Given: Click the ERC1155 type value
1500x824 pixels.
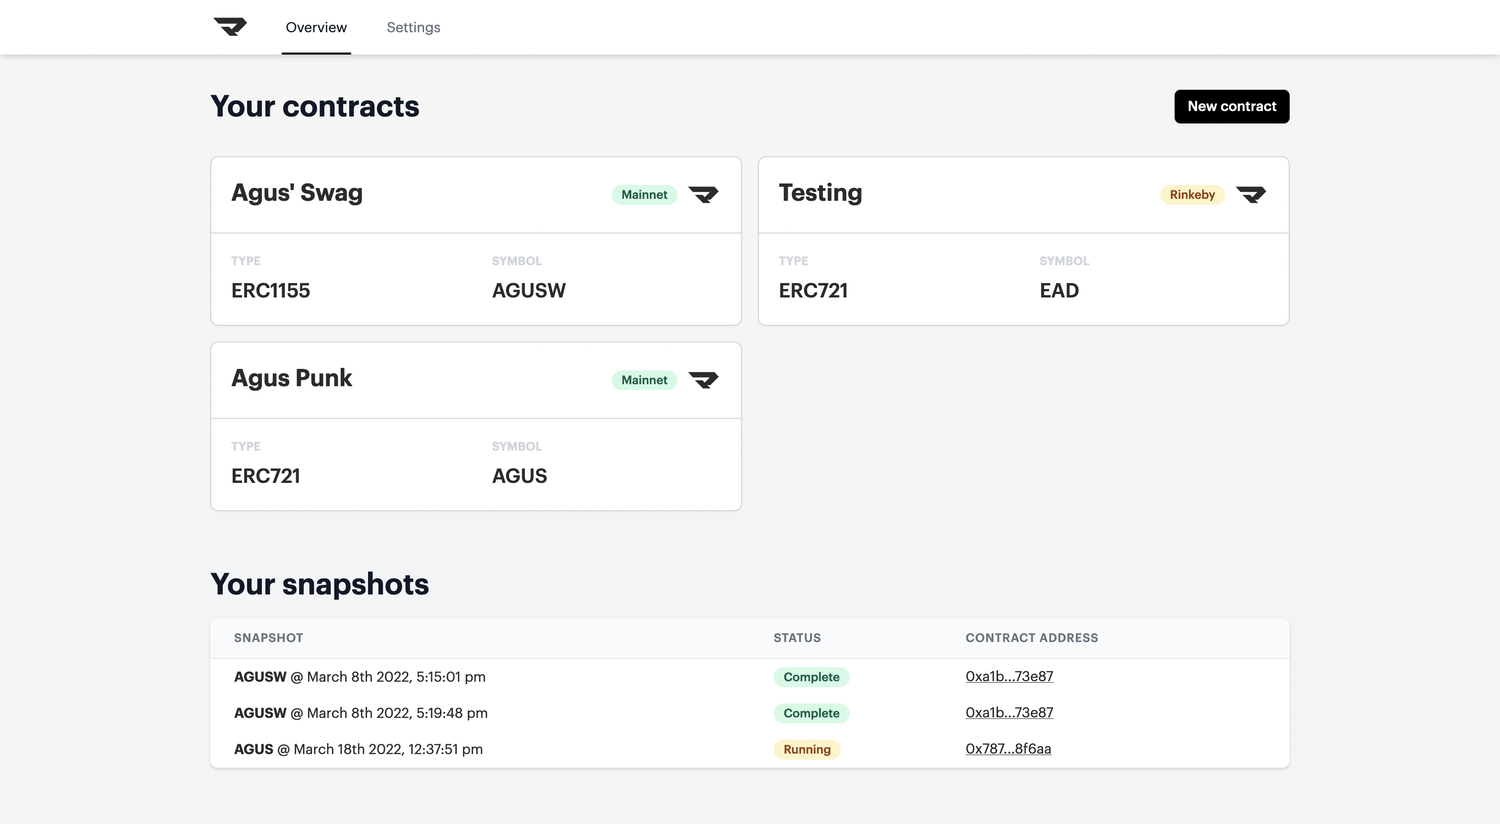Looking at the screenshot, I should coord(271,291).
